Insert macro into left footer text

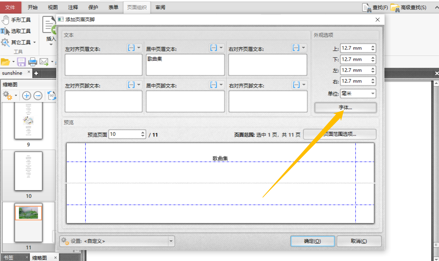[131, 85]
